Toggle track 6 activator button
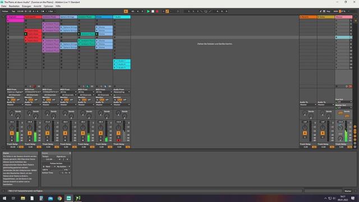 [100, 133]
